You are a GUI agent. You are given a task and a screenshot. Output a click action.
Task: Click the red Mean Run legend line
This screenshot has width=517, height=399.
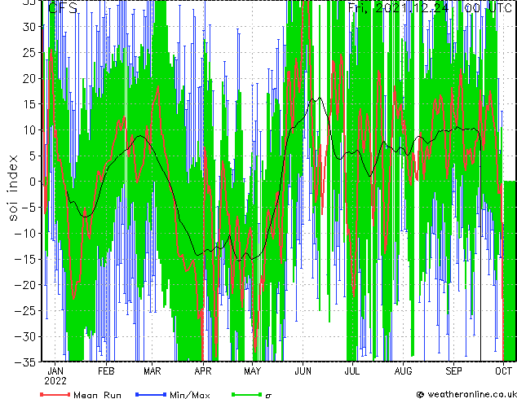[55, 394]
